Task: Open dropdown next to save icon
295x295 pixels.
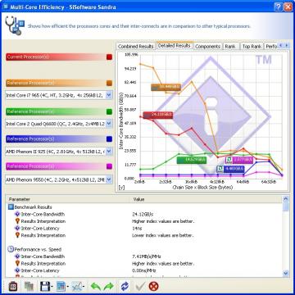Action: [52, 286]
